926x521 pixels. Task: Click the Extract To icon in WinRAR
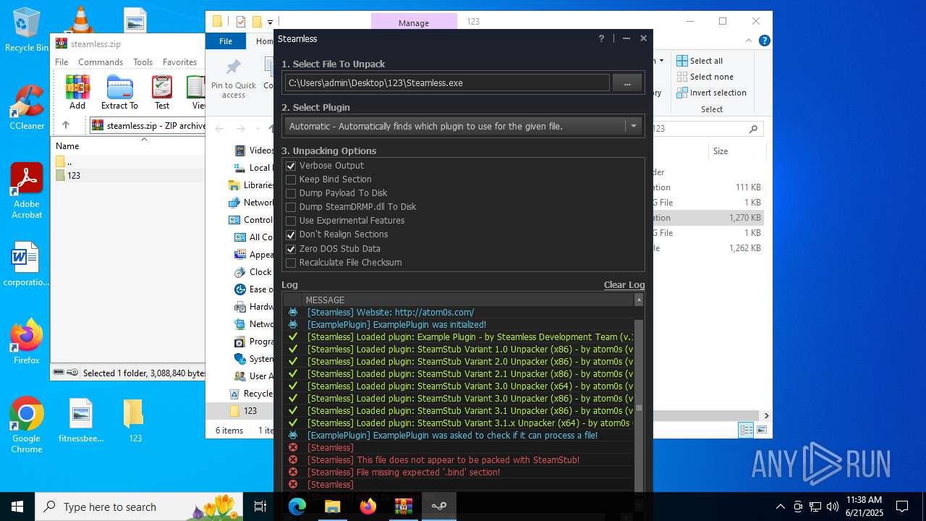pyautogui.click(x=119, y=92)
